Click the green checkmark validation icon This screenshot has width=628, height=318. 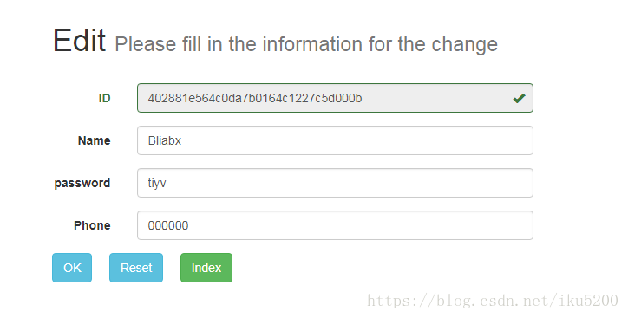pos(519,98)
